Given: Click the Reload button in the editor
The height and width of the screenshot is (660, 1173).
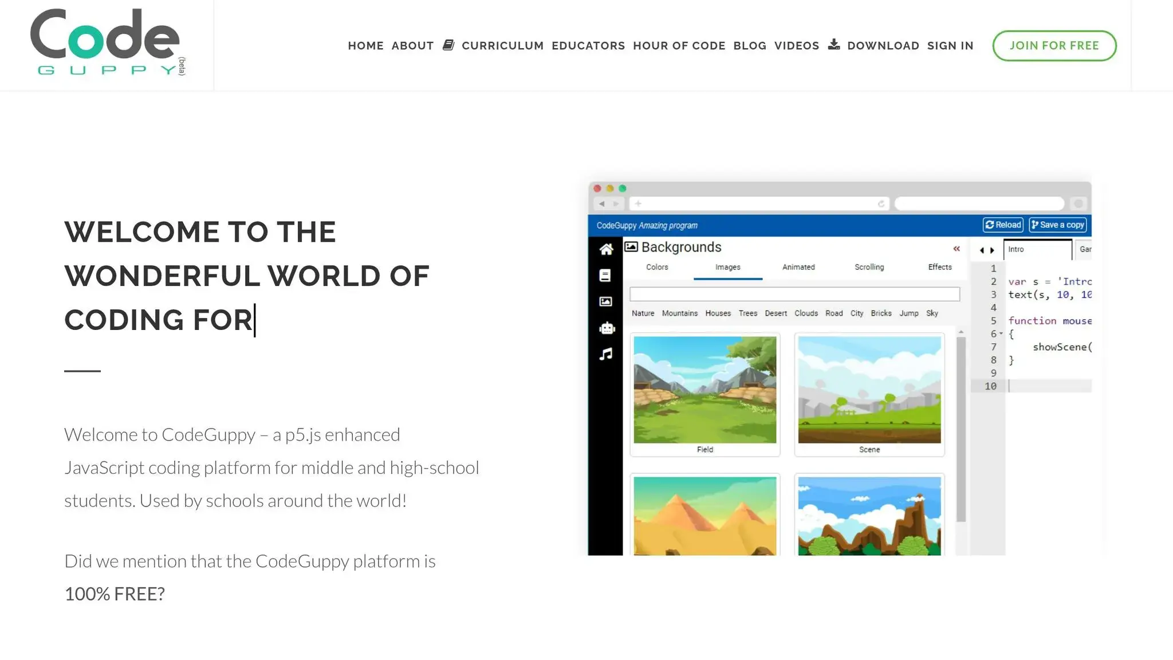Looking at the screenshot, I should pyautogui.click(x=1003, y=225).
